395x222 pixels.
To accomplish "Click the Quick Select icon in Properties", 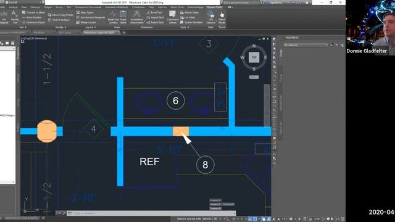I will click(342, 45).
